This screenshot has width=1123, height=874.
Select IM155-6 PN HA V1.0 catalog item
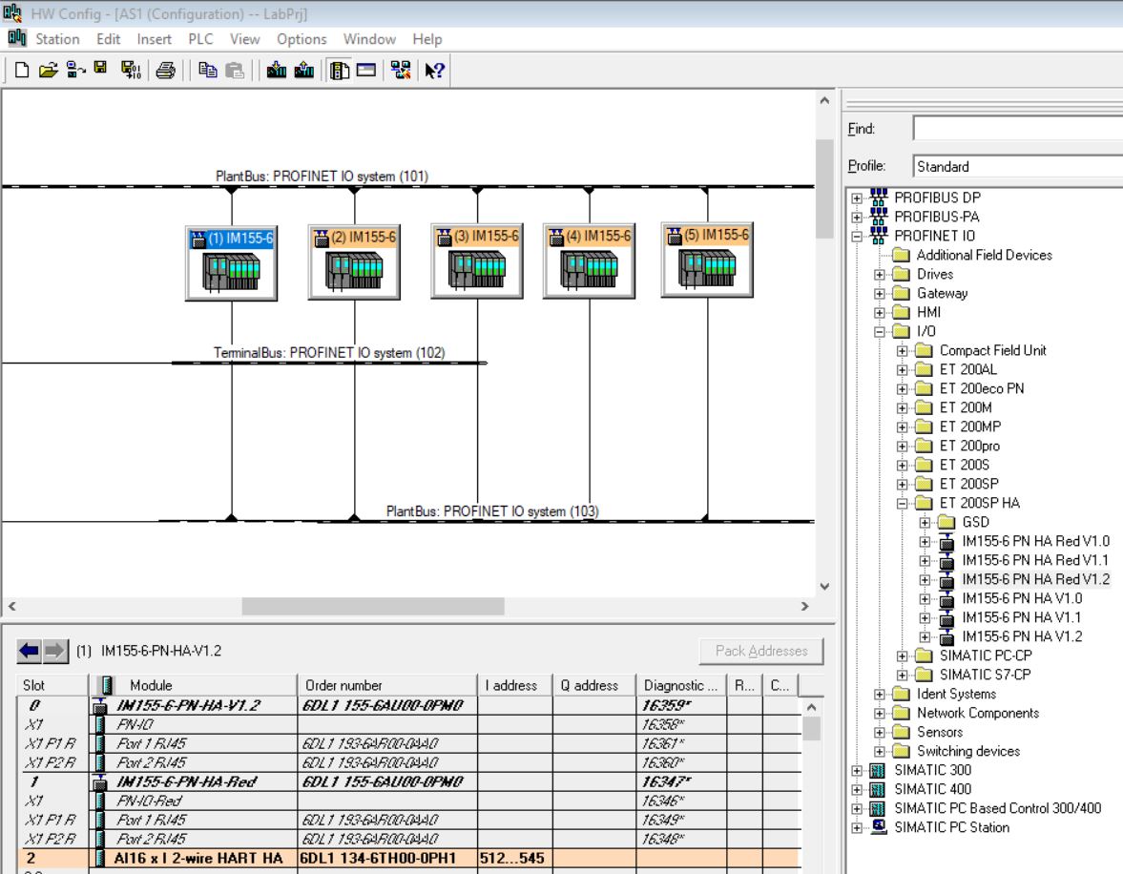[1022, 599]
